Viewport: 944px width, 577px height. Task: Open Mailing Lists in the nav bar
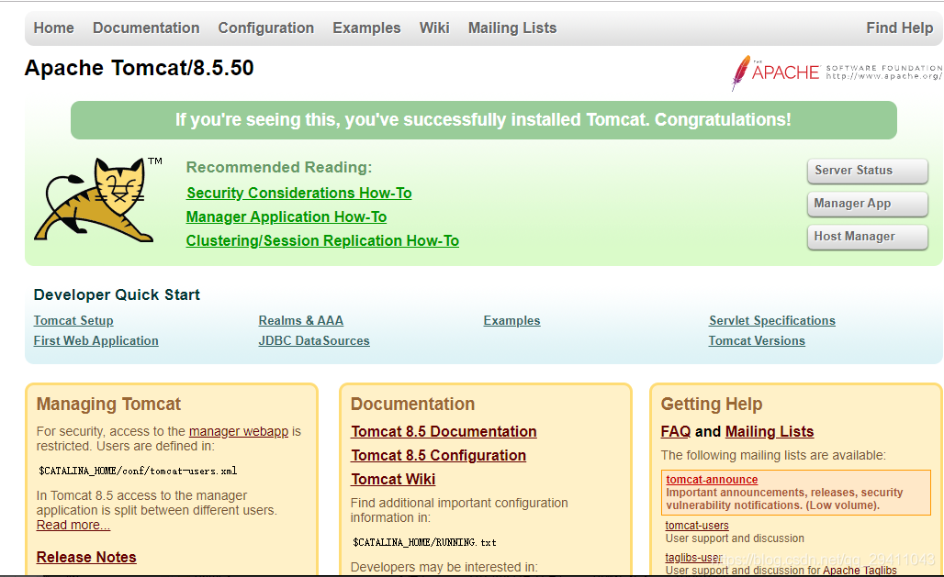coord(512,28)
